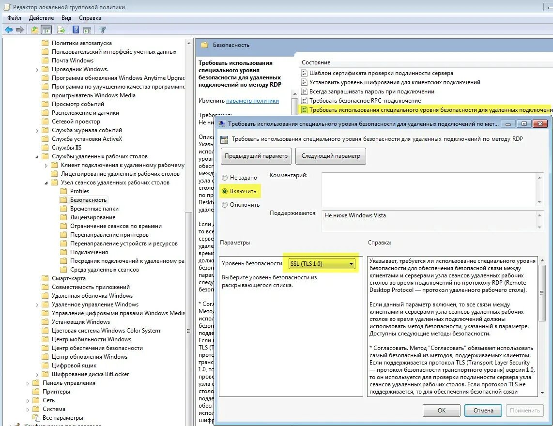Click the 'Состояние' column header
The width and height of the screenshot is (553, 426).
[x=316, y=62]
